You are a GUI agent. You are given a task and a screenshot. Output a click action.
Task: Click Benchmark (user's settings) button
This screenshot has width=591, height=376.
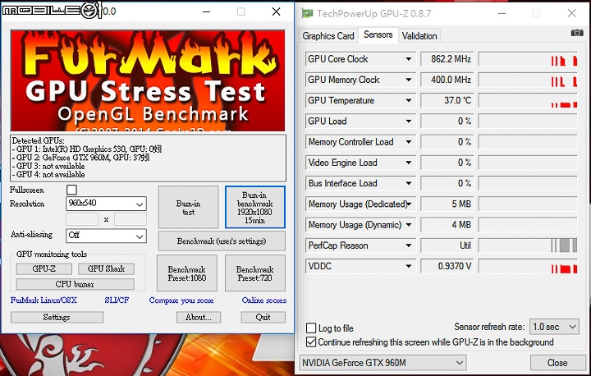222,241
